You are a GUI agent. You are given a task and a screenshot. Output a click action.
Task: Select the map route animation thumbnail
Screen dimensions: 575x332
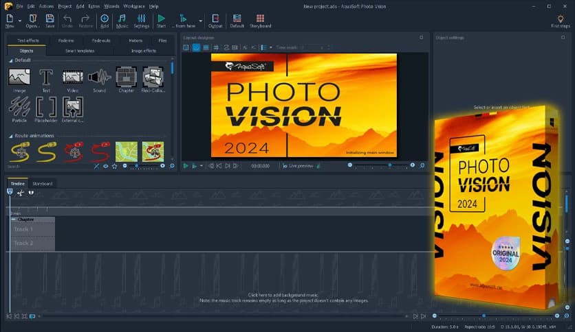(127, 152)
